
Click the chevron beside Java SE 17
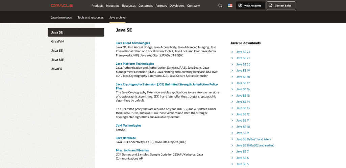232,83
